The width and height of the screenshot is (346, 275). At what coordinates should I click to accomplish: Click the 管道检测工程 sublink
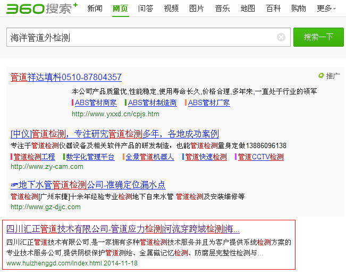tap(34, 157)
